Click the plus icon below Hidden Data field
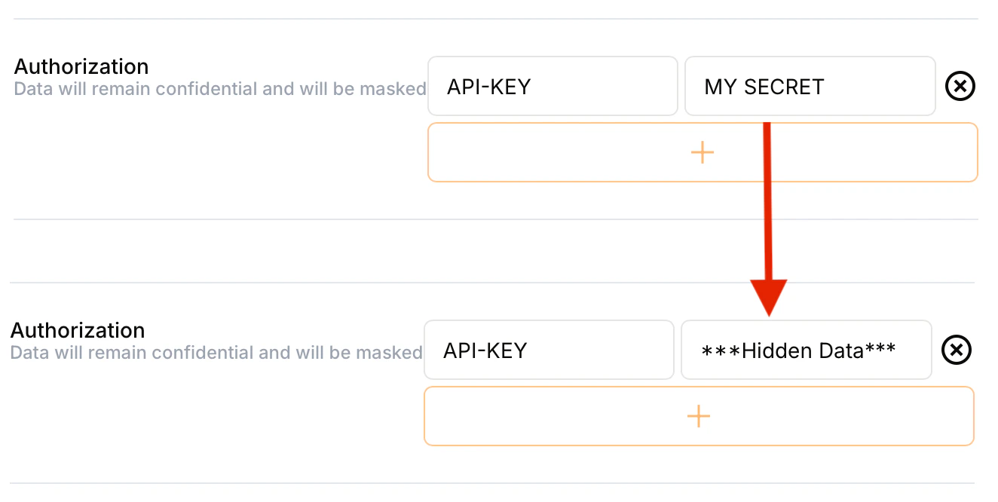 coord(698,416)
